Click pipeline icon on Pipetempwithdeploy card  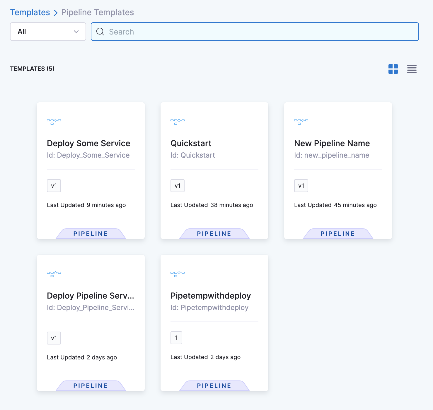coord(178,274)
